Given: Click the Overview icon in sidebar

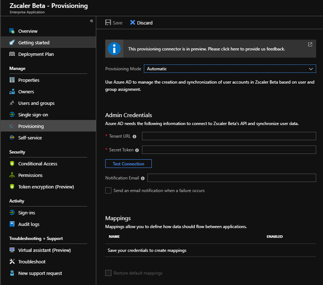Looking at the screenshot, I should tap(12, 31).
